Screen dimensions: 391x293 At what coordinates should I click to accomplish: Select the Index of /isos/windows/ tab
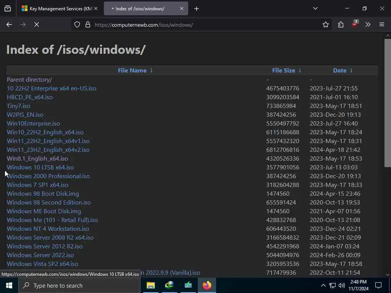coord(146,9)
